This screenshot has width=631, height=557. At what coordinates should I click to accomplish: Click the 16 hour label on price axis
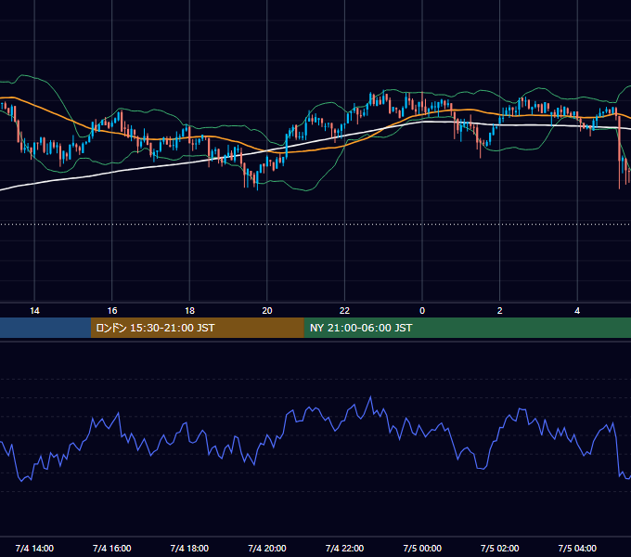click(112, 311)
